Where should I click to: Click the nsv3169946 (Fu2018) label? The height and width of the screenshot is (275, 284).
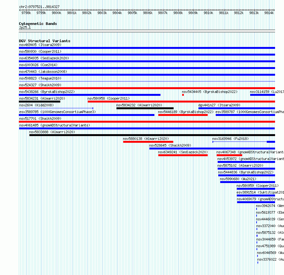click(x=230, y=139)
